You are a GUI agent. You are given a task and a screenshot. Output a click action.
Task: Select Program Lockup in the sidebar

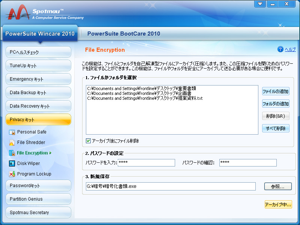click(x=34, y=174)
